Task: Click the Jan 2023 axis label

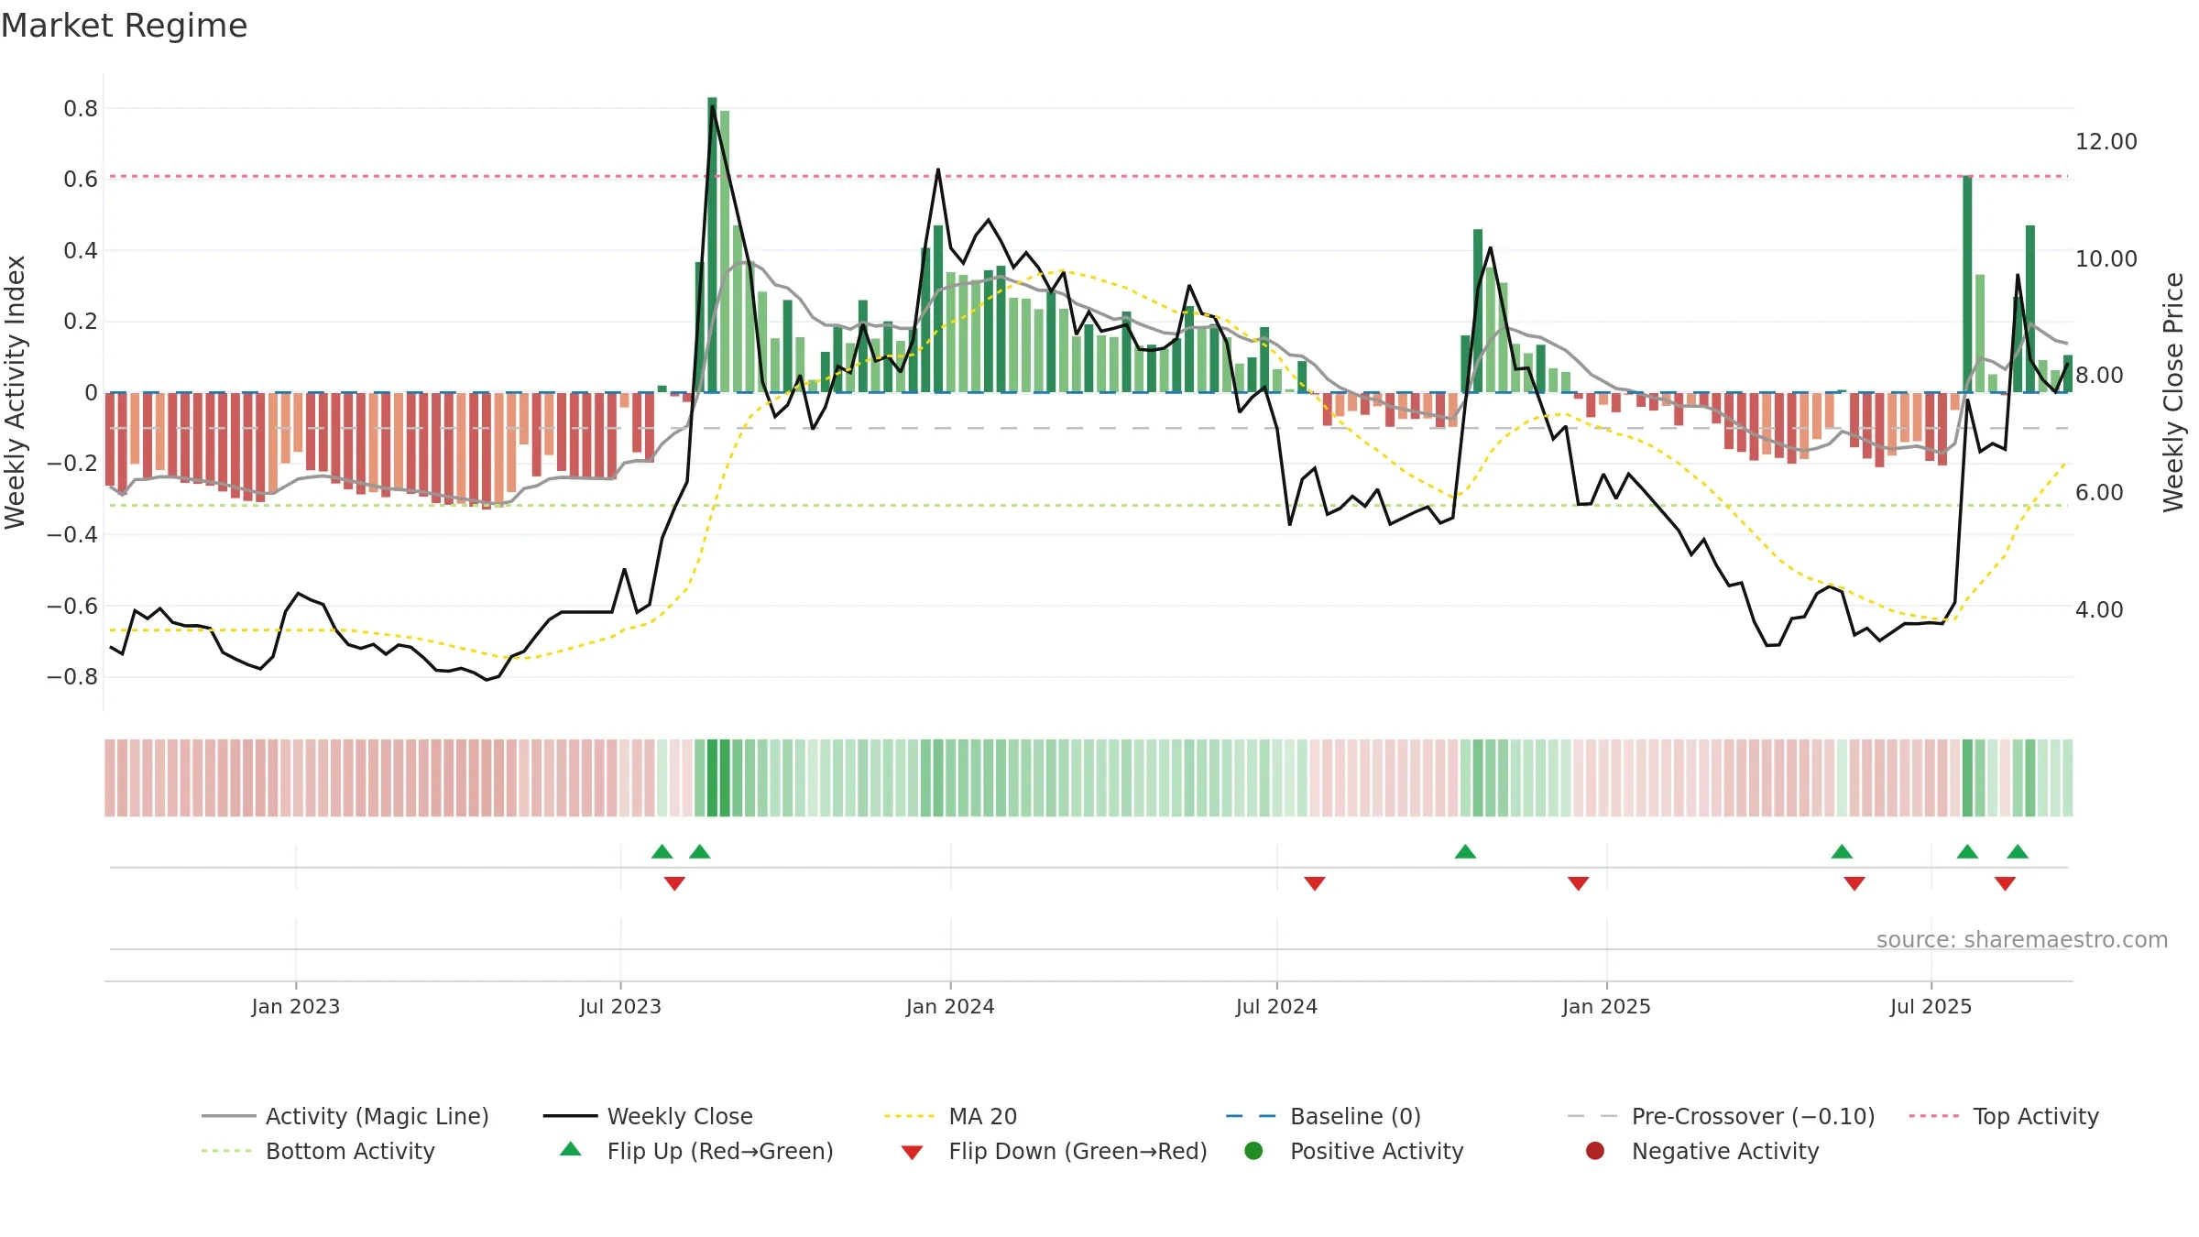Action: (296, 1006)
